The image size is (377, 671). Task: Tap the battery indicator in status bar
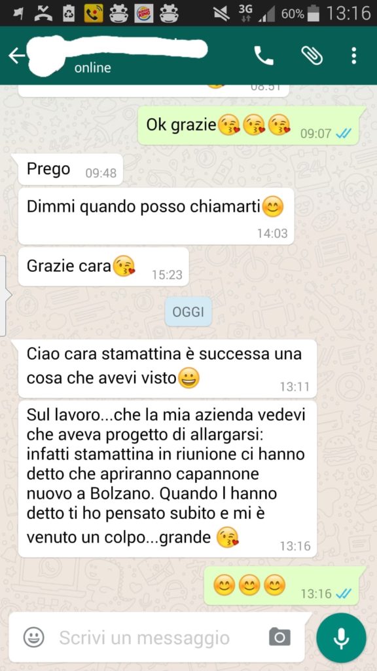tap(314, 13)
